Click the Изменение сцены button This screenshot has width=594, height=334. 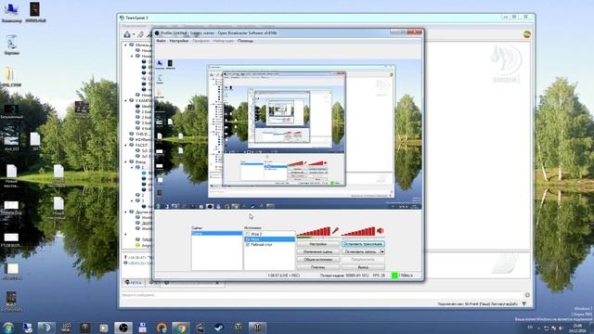click(x=317, y=251)
